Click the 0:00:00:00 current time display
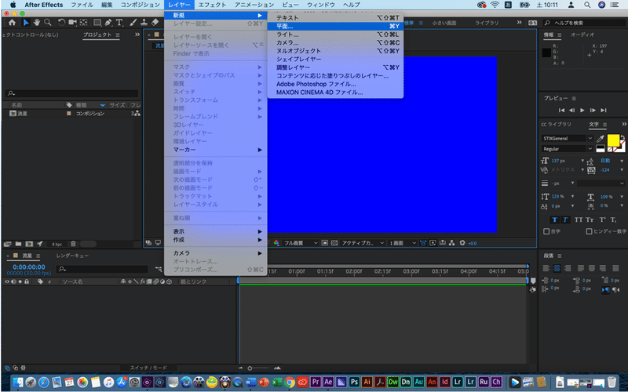Viewport: 628px width, 392px height. click(x=29, y=267)
